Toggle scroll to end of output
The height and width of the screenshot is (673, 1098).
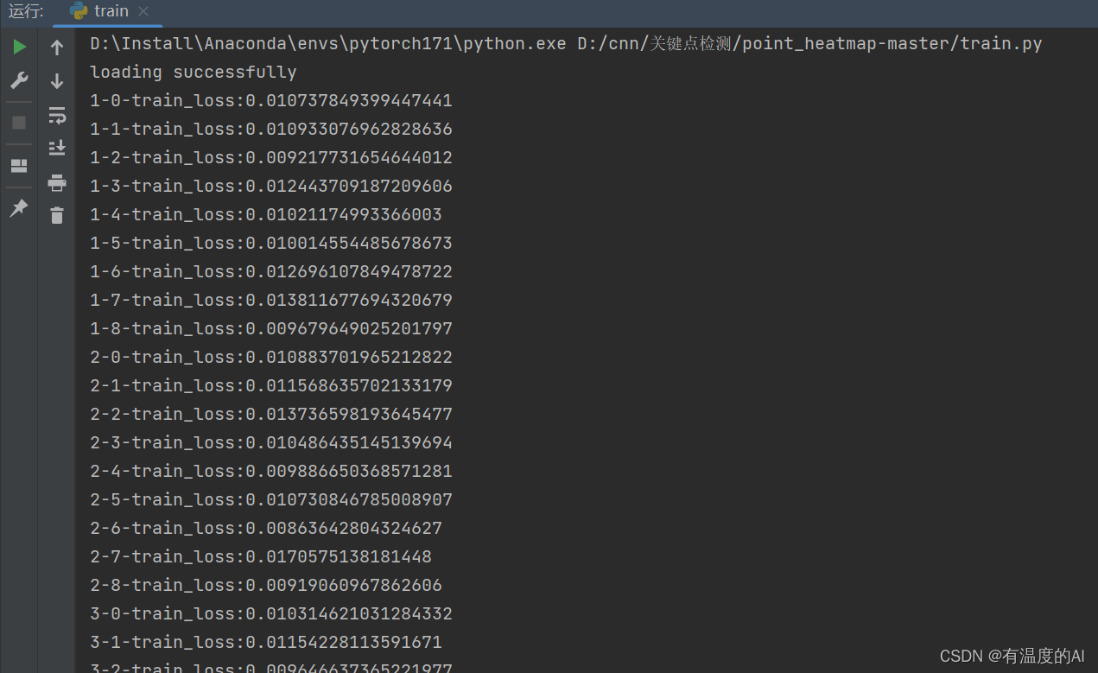(57, 149)
